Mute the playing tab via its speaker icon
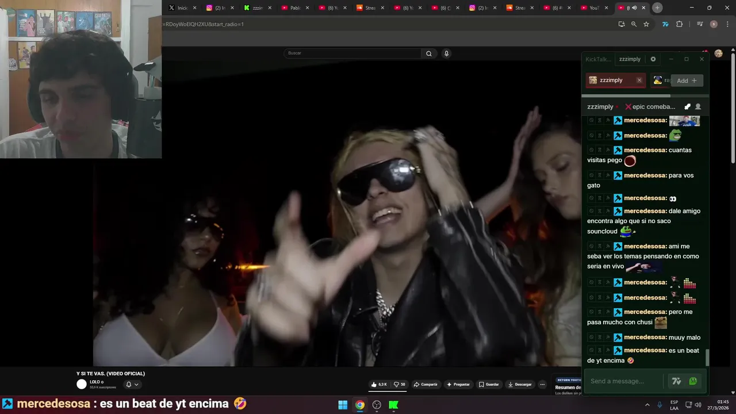This screenshot has height=414, width=736. tap(634, 7)
